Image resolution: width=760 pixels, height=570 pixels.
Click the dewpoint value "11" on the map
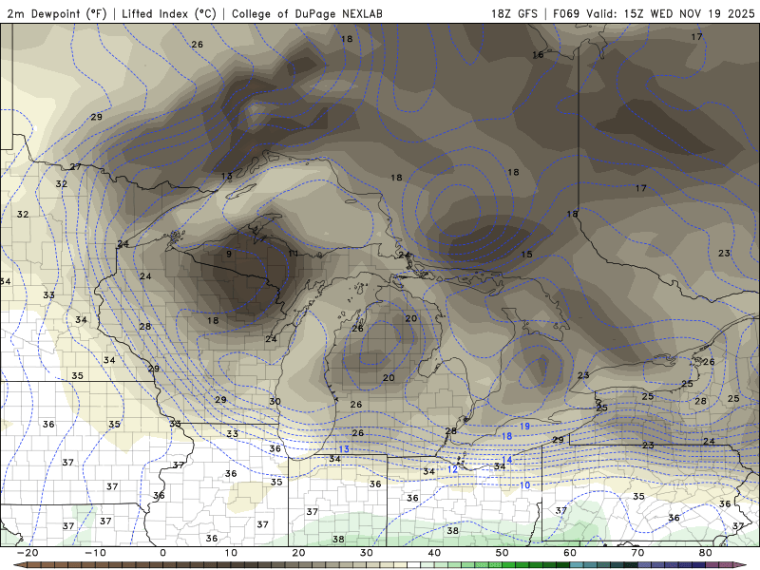pyautogui.click(x=294, y=254)
